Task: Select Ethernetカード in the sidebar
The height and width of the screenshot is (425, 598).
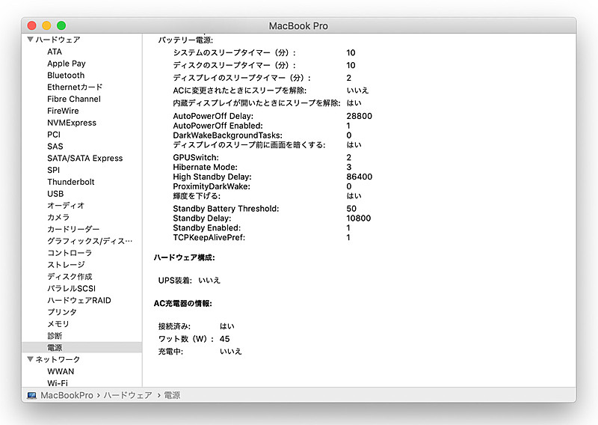Action: pos(75,87)
